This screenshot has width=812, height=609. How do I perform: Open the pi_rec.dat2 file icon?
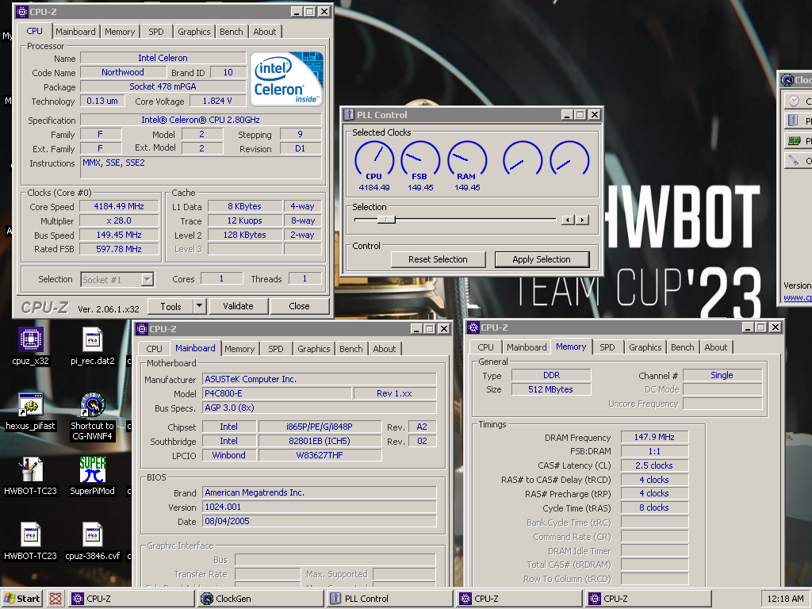coord(92,339)
